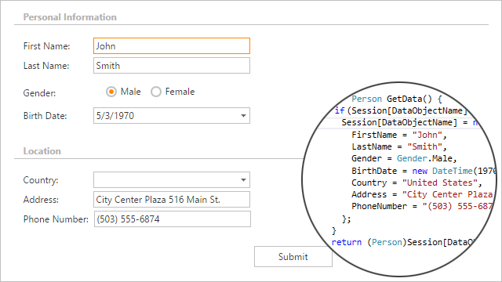Click the Country label

pos(41,180)
